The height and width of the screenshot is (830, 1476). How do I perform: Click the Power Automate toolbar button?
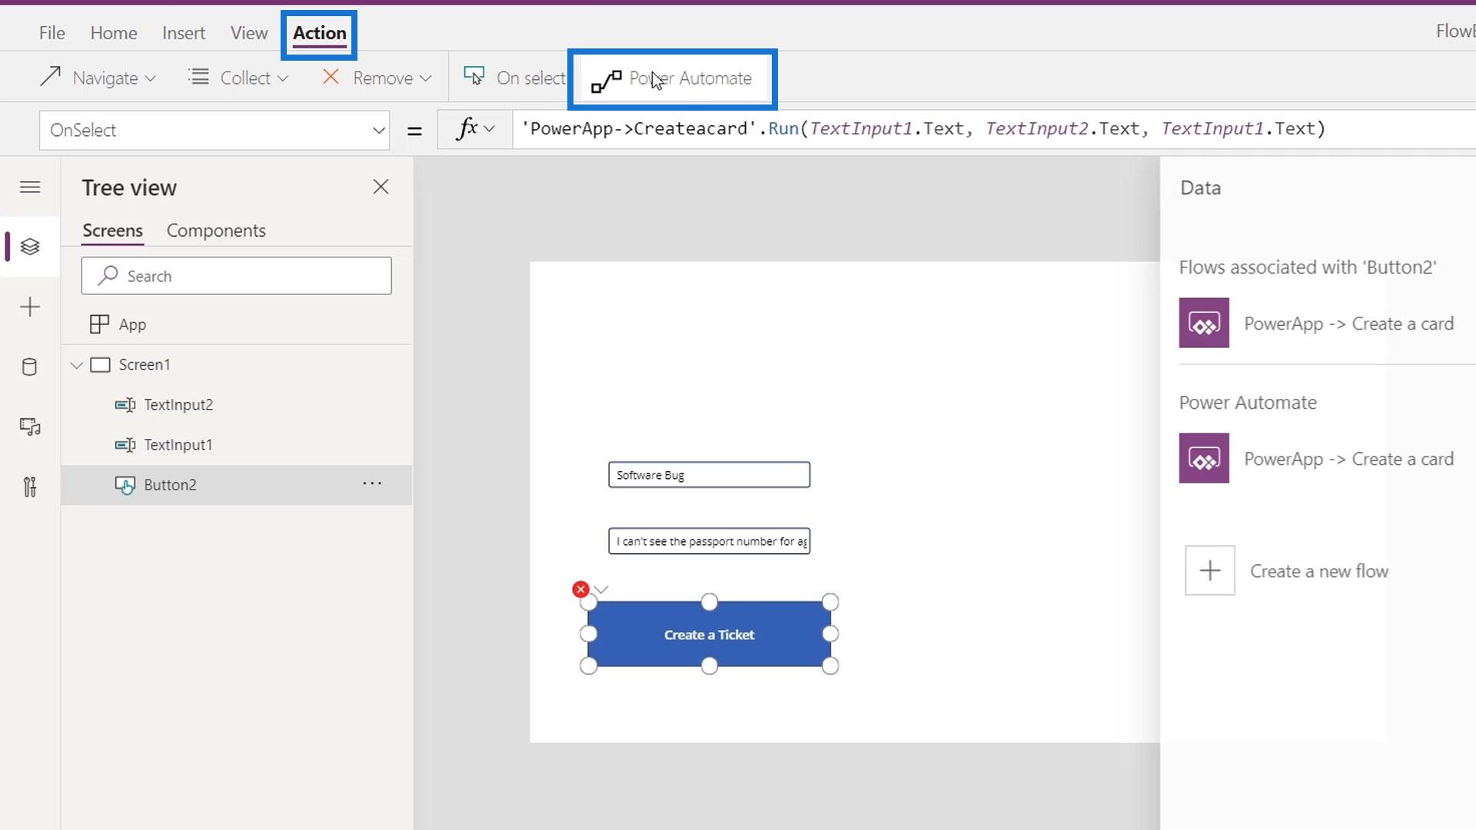(x=673, y=78)
